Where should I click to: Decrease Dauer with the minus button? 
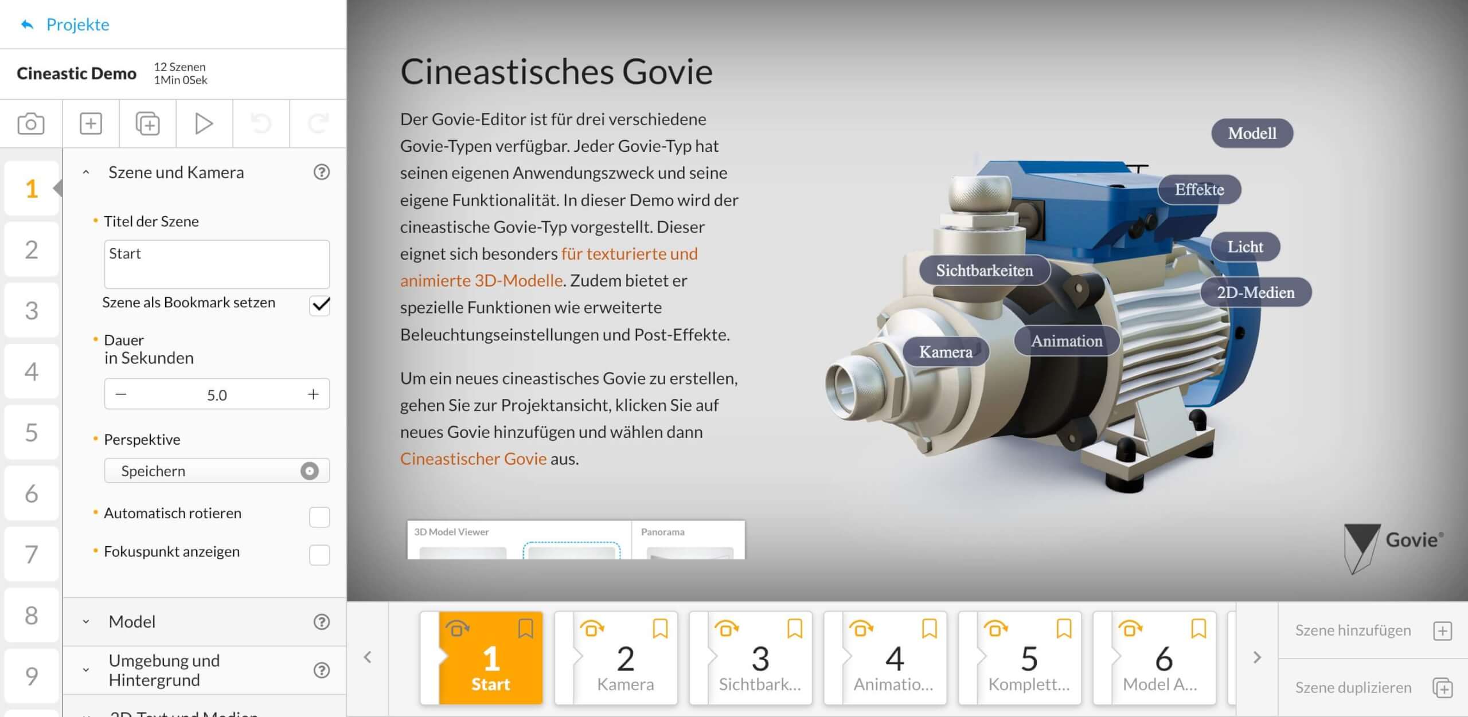point(121,394)
